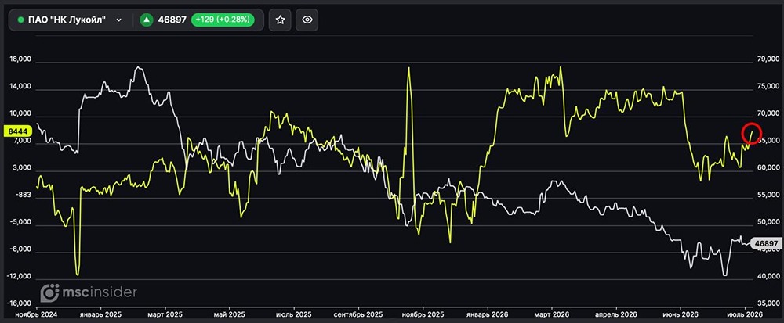Click the 70,000 right axis label
The height and width of the screenshot is (323, 784).
pos(767,113)
